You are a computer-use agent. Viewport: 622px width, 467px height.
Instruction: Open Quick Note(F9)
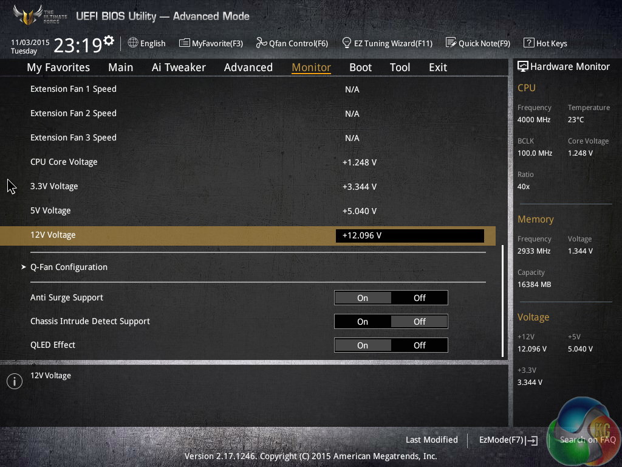[484, 43]
